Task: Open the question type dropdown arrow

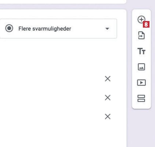Action: point(107,29)
